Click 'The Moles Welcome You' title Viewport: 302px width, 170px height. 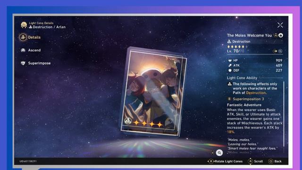point(249,35)
